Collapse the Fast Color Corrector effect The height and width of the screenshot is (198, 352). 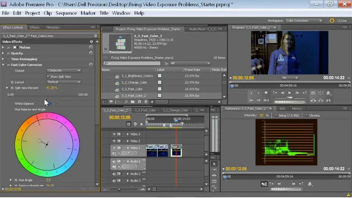tap(3, 65)
